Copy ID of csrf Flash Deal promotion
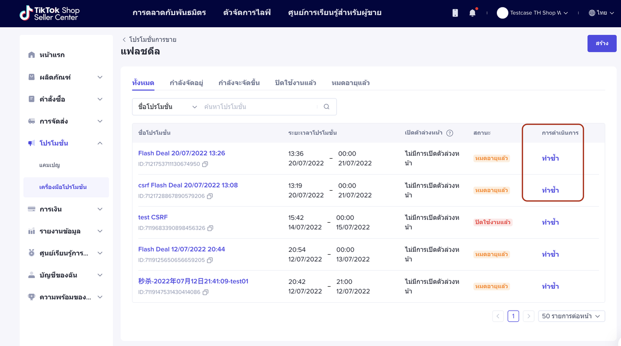Screen dimensions: 621x346 click(x=210, y=196)
